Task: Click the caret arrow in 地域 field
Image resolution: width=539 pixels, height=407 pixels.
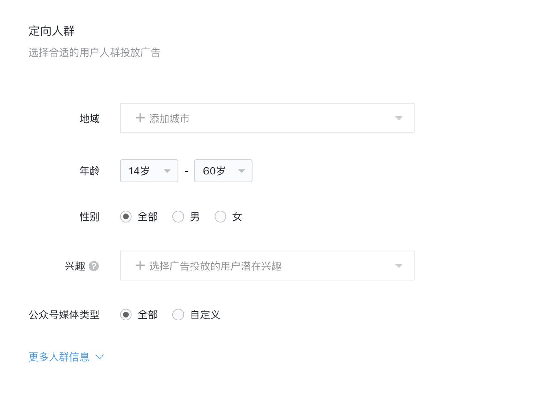Action: point(399,118)
